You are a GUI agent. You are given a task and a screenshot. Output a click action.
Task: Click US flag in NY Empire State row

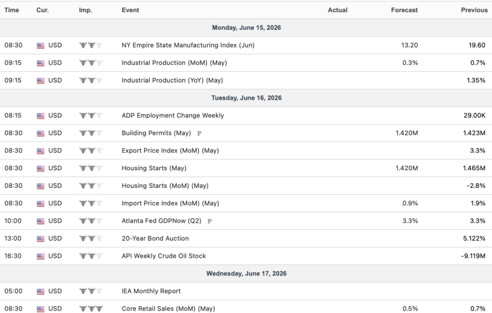(x=41, y=46)
